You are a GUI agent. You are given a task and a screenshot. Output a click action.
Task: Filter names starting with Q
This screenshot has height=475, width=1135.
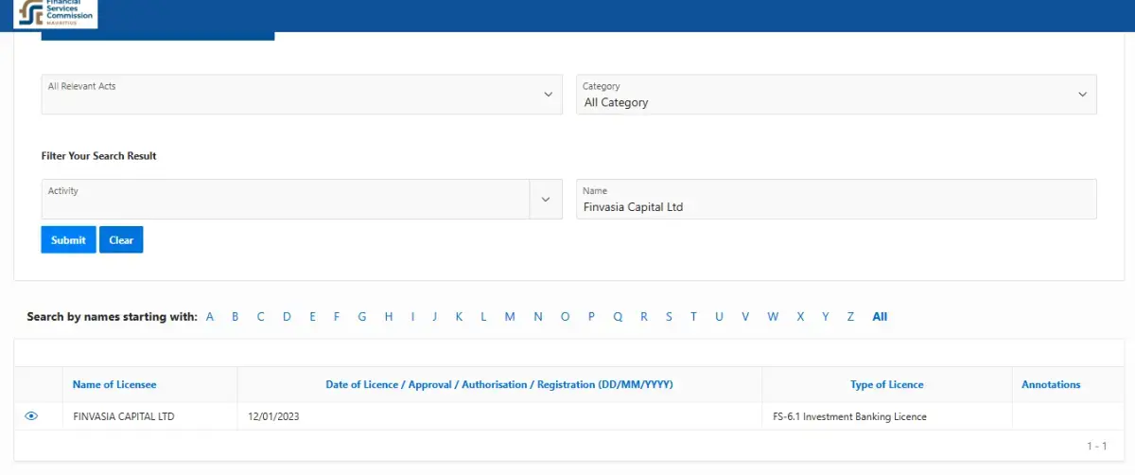click(x=618, y=317)
